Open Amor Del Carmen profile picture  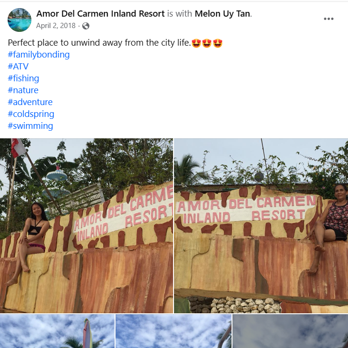click(19, 20)
